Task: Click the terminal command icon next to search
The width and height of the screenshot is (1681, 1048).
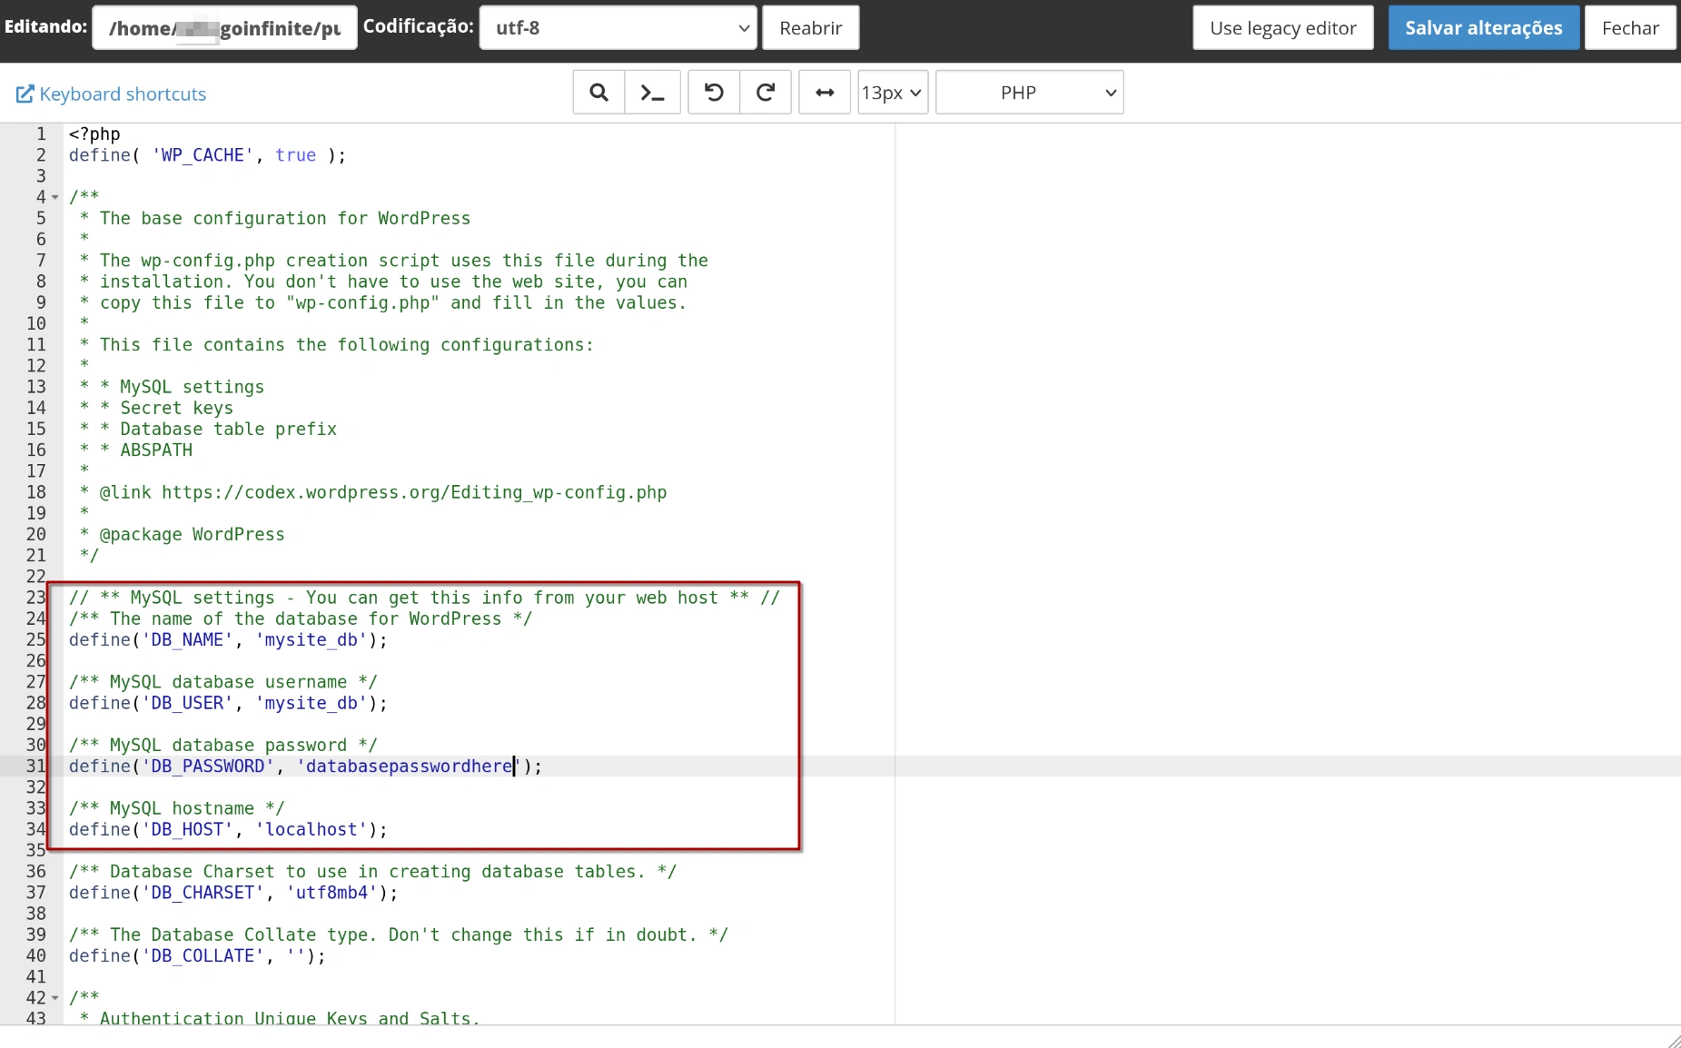Action: point(653,92)
